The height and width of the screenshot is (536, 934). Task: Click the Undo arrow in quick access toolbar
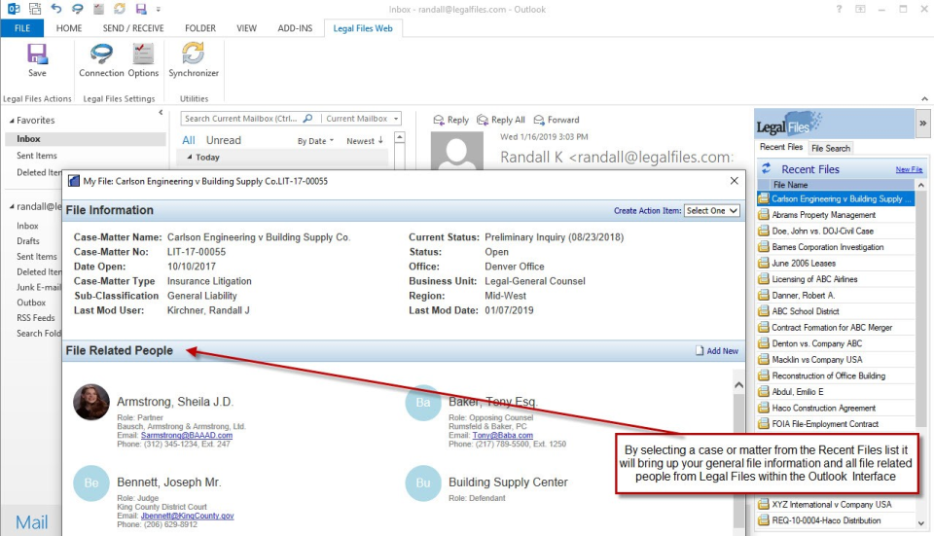click(x=56, y=9)
